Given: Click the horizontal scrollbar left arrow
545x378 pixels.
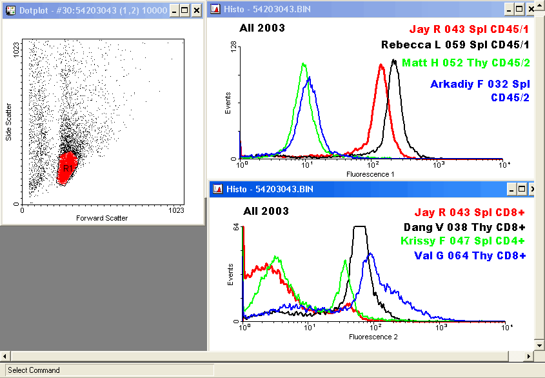Looking at the screenshot, I should tap(5, 357).
